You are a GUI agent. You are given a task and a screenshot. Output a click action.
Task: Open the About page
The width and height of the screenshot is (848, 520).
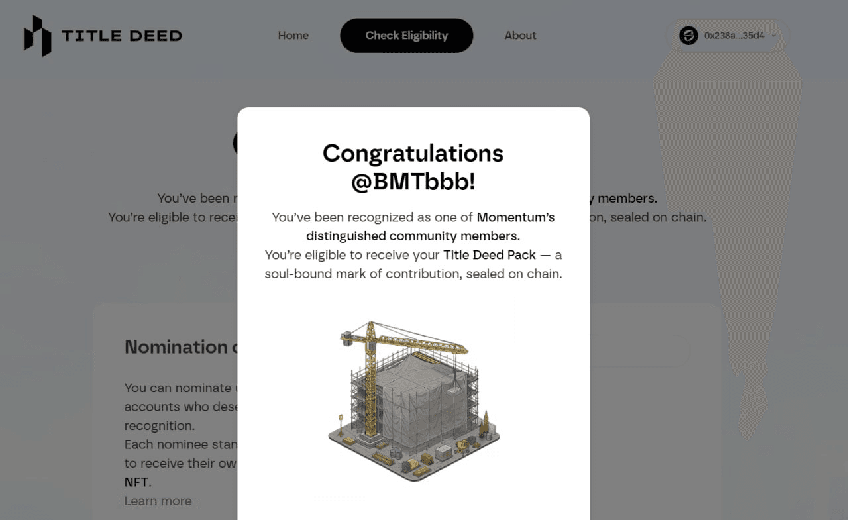520,36
